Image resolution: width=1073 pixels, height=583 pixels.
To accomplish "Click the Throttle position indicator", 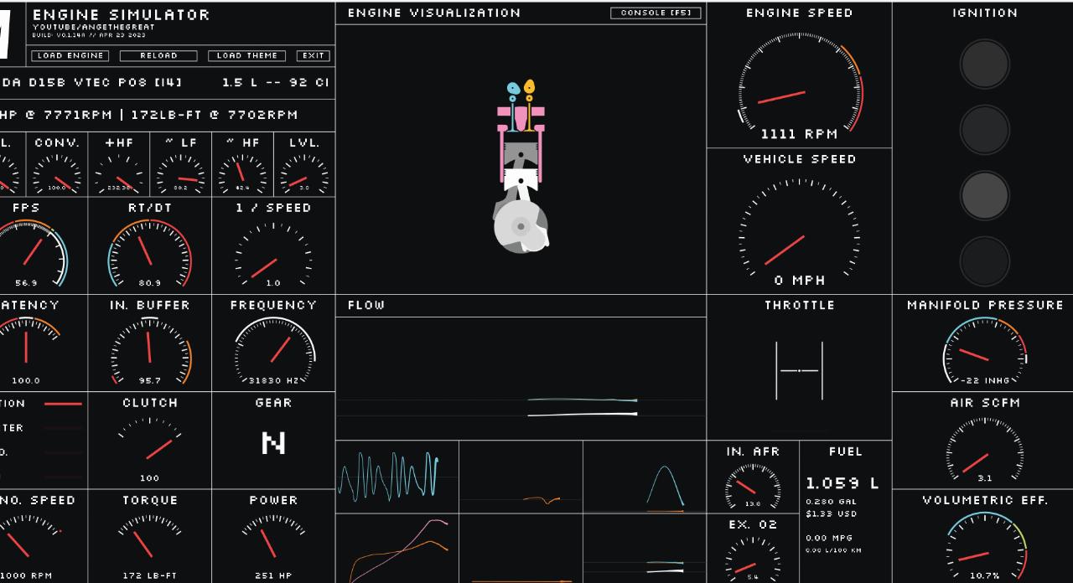I will coord(799,370).
